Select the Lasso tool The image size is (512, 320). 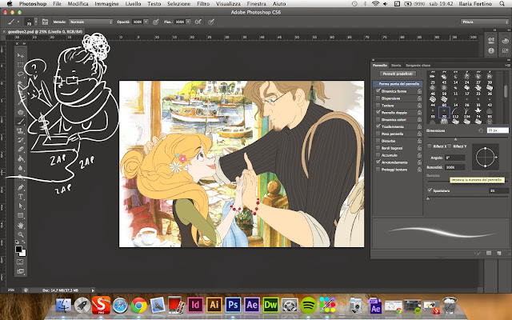pos(21,74)
